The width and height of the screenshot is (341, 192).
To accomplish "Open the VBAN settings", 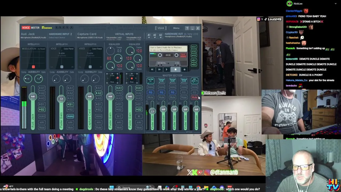I will coord(161,28).
